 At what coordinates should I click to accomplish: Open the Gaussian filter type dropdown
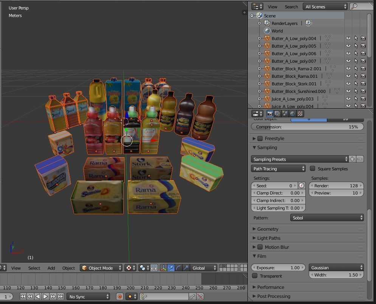336,267
